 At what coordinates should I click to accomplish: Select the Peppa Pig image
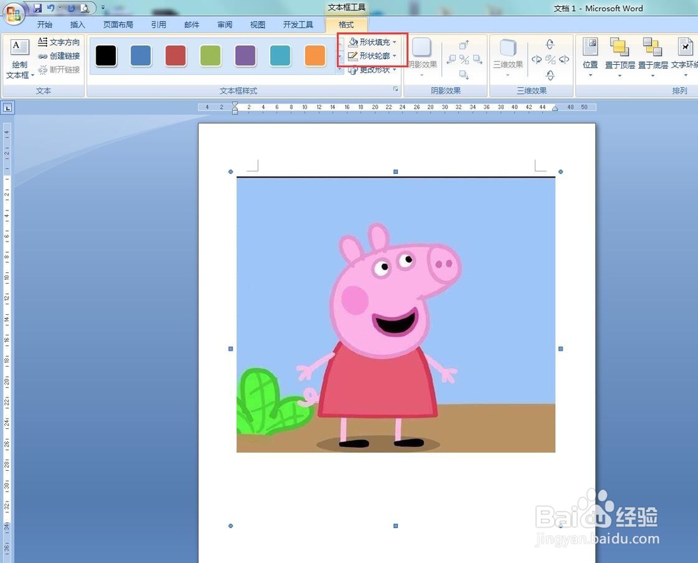click(x=396, y=315)
